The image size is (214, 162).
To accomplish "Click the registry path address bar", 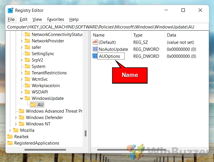I will pos(107,27).
